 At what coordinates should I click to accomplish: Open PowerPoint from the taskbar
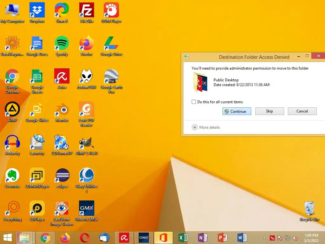[x=222, y=238]
